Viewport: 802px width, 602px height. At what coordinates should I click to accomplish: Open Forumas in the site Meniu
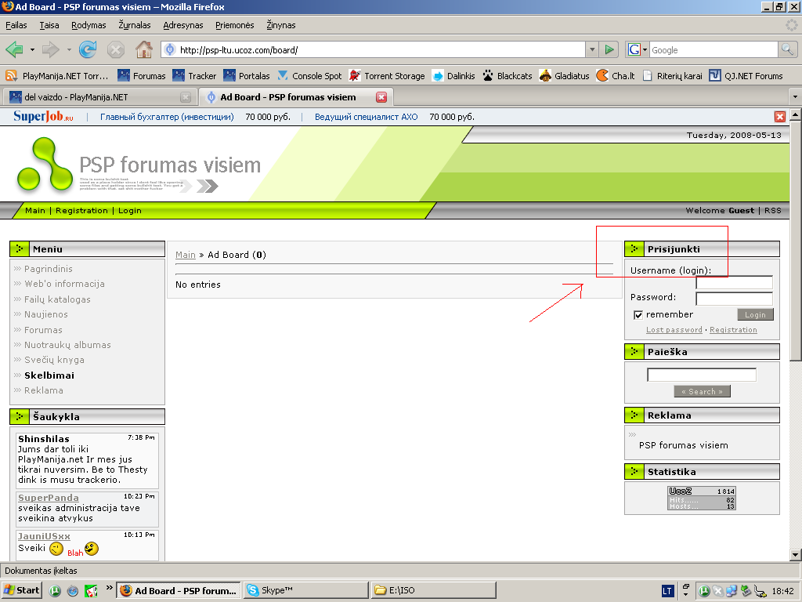pyautogui.click(x=44, y=330)
